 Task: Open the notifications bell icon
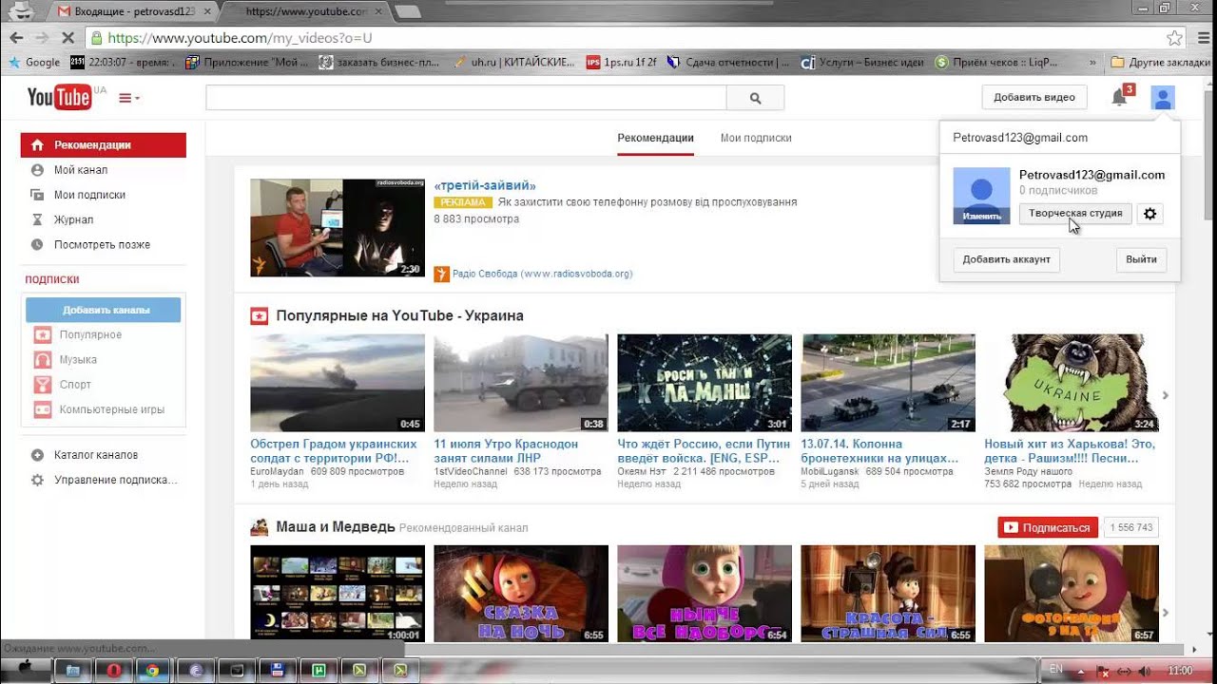click(1120, 97)
